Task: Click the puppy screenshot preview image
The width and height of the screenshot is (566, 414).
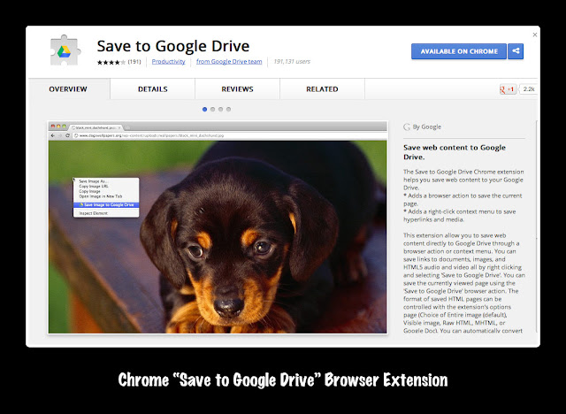Action: pyautogui.click(x=218, y=227)
